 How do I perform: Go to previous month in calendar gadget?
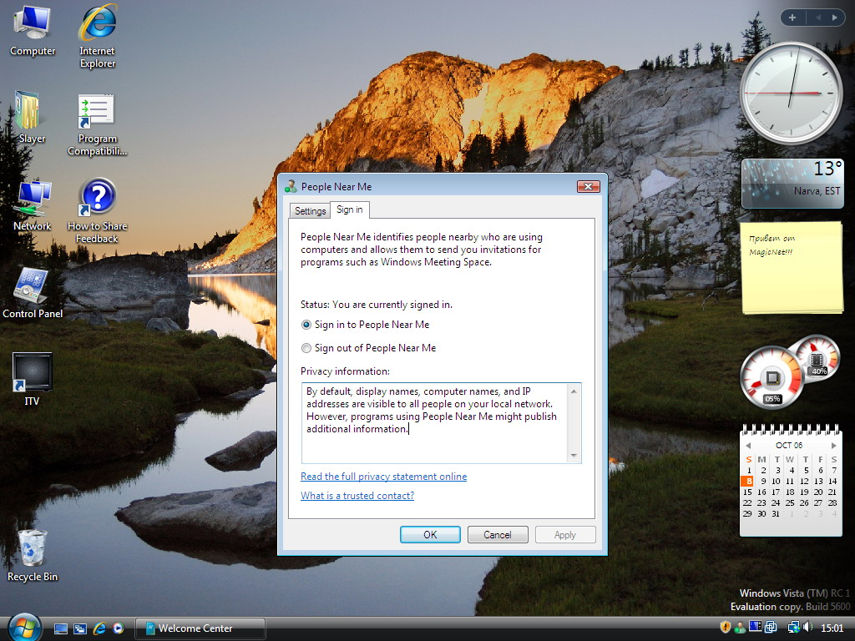point(748,446)
